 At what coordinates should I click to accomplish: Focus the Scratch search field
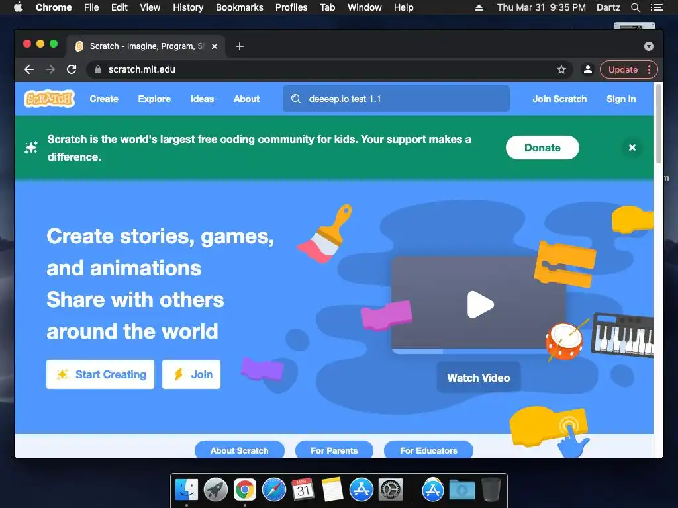pyautogui.click(x=396, y=99)
